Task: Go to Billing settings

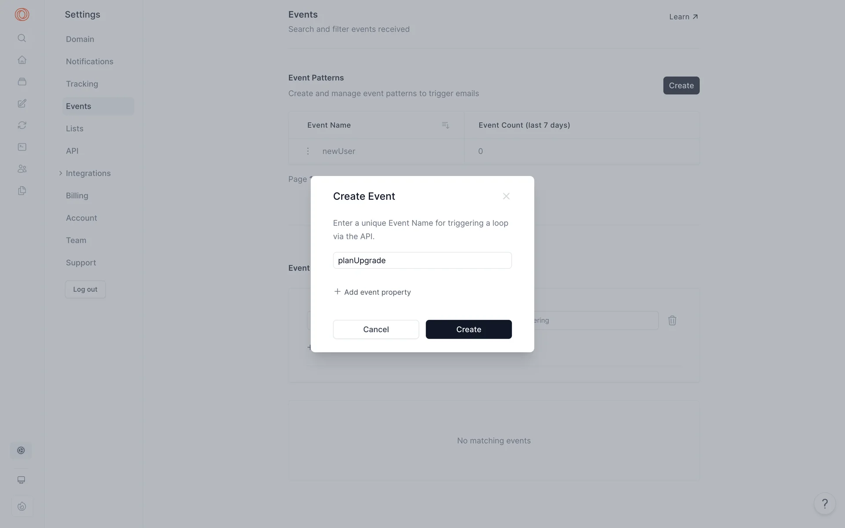Action: click(x=77, y=196)
